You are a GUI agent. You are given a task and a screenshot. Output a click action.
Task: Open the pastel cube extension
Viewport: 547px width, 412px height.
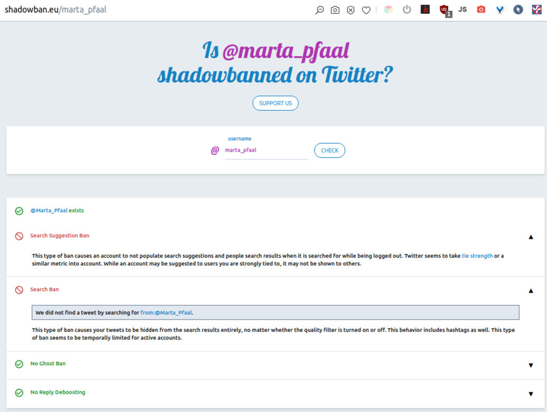coord(388,10)
